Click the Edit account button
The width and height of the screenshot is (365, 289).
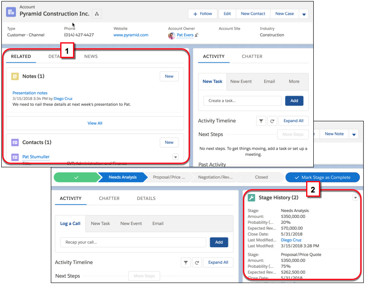tap(227, 14)
